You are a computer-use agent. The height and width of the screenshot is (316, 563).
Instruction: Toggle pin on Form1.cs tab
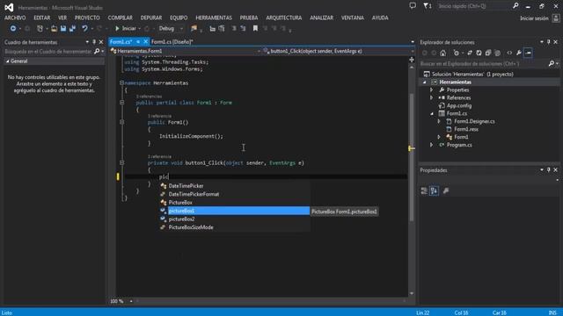point(138,42)
